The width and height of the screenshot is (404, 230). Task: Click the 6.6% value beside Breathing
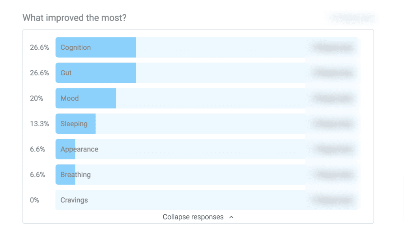(x=37, y=175)
